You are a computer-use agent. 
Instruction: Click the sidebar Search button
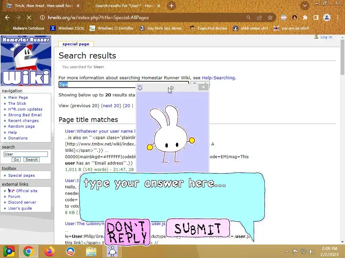[31, 160]
